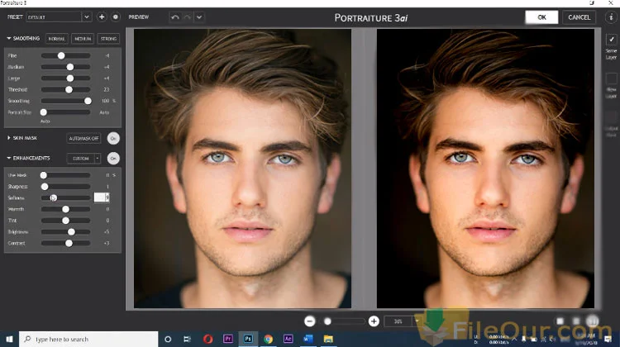620x347 pixels.
Task: Open the history dropdown beside redo
Action: tap(199, 17)
